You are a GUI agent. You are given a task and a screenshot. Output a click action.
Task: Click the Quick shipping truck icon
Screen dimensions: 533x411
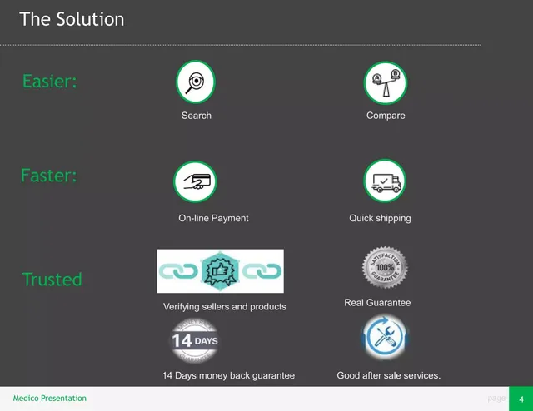point(385,181)
